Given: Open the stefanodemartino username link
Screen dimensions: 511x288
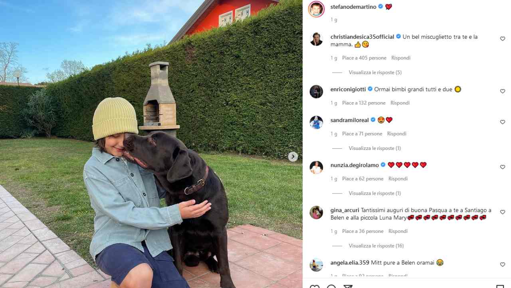Looking at the screenshot, I should (x=353, y=7).
